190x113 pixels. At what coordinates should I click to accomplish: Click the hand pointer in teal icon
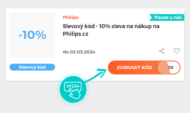click(x=75, y=93)
